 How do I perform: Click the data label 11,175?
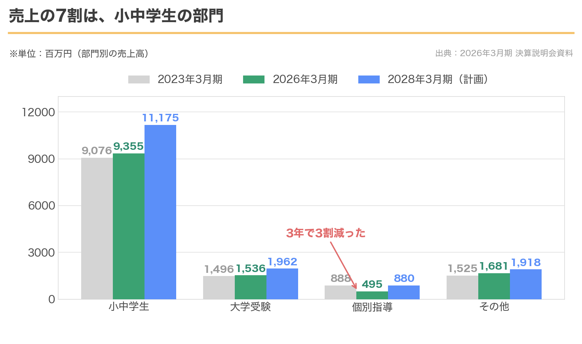tap(160, 118)
